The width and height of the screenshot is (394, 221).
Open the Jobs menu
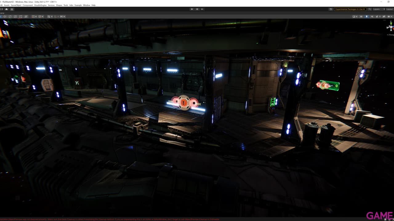(x=71, y=5)
